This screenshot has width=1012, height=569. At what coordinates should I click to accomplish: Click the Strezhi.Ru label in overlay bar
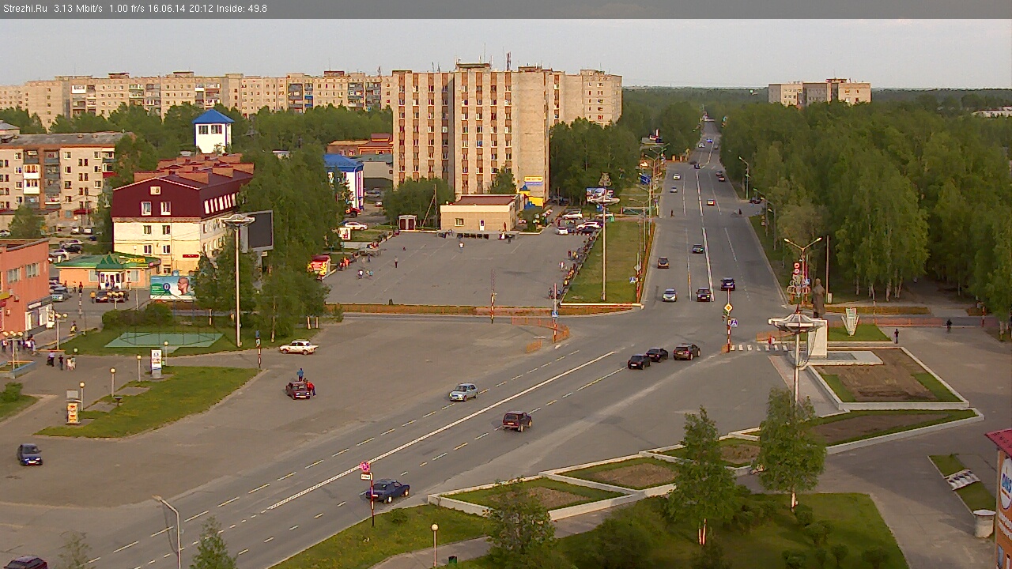tap(25, 9)
